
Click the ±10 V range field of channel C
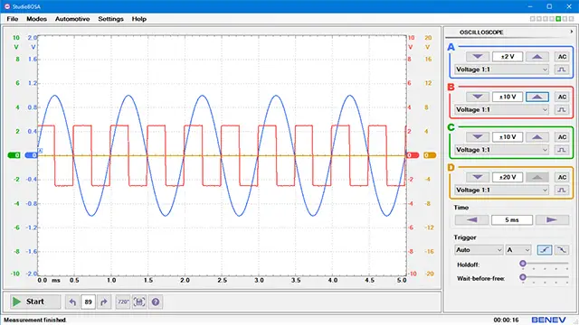508,137
